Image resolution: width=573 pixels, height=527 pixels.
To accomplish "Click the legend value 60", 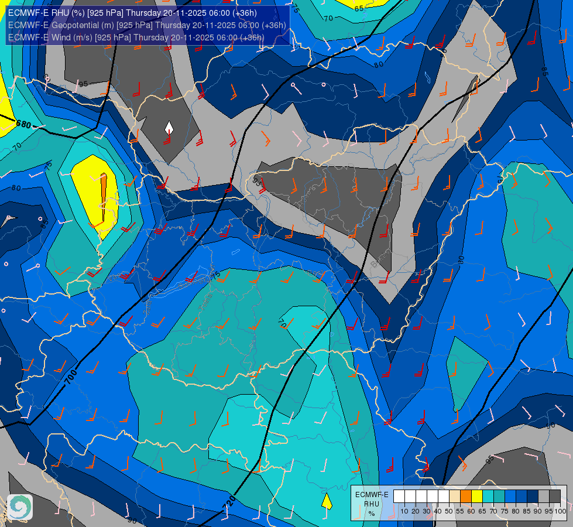I will [471, 511].
